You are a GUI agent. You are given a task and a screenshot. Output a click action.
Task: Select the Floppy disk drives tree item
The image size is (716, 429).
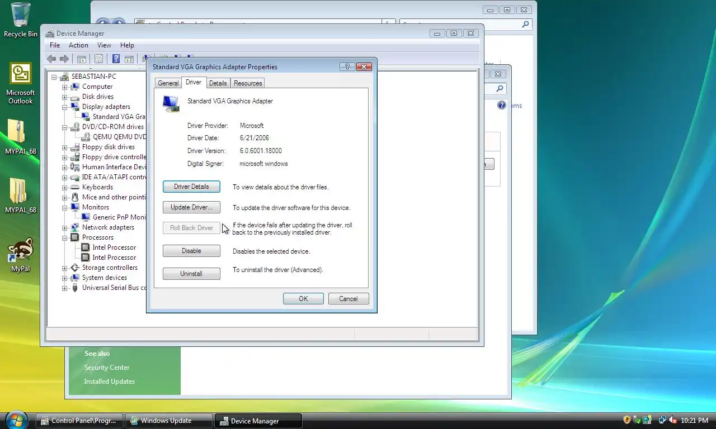(109, 147)
